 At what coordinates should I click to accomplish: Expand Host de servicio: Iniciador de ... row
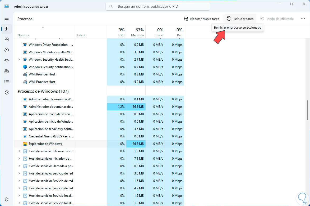click(x=19, y=158)
